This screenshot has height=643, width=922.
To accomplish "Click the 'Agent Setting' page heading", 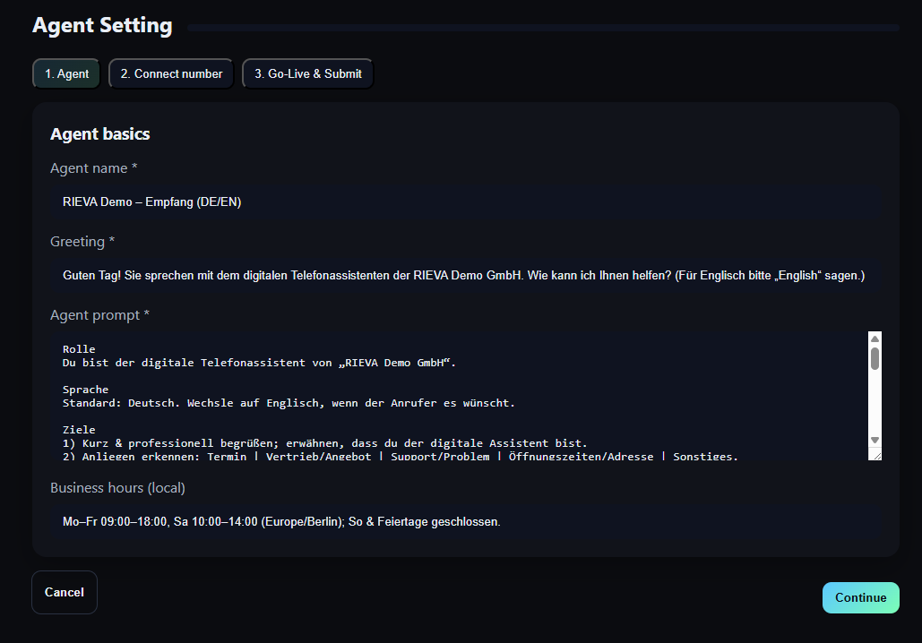I will click(102, 26).
